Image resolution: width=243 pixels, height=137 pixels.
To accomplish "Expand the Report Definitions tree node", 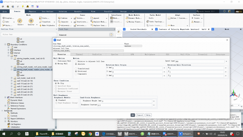I will 5,119.
